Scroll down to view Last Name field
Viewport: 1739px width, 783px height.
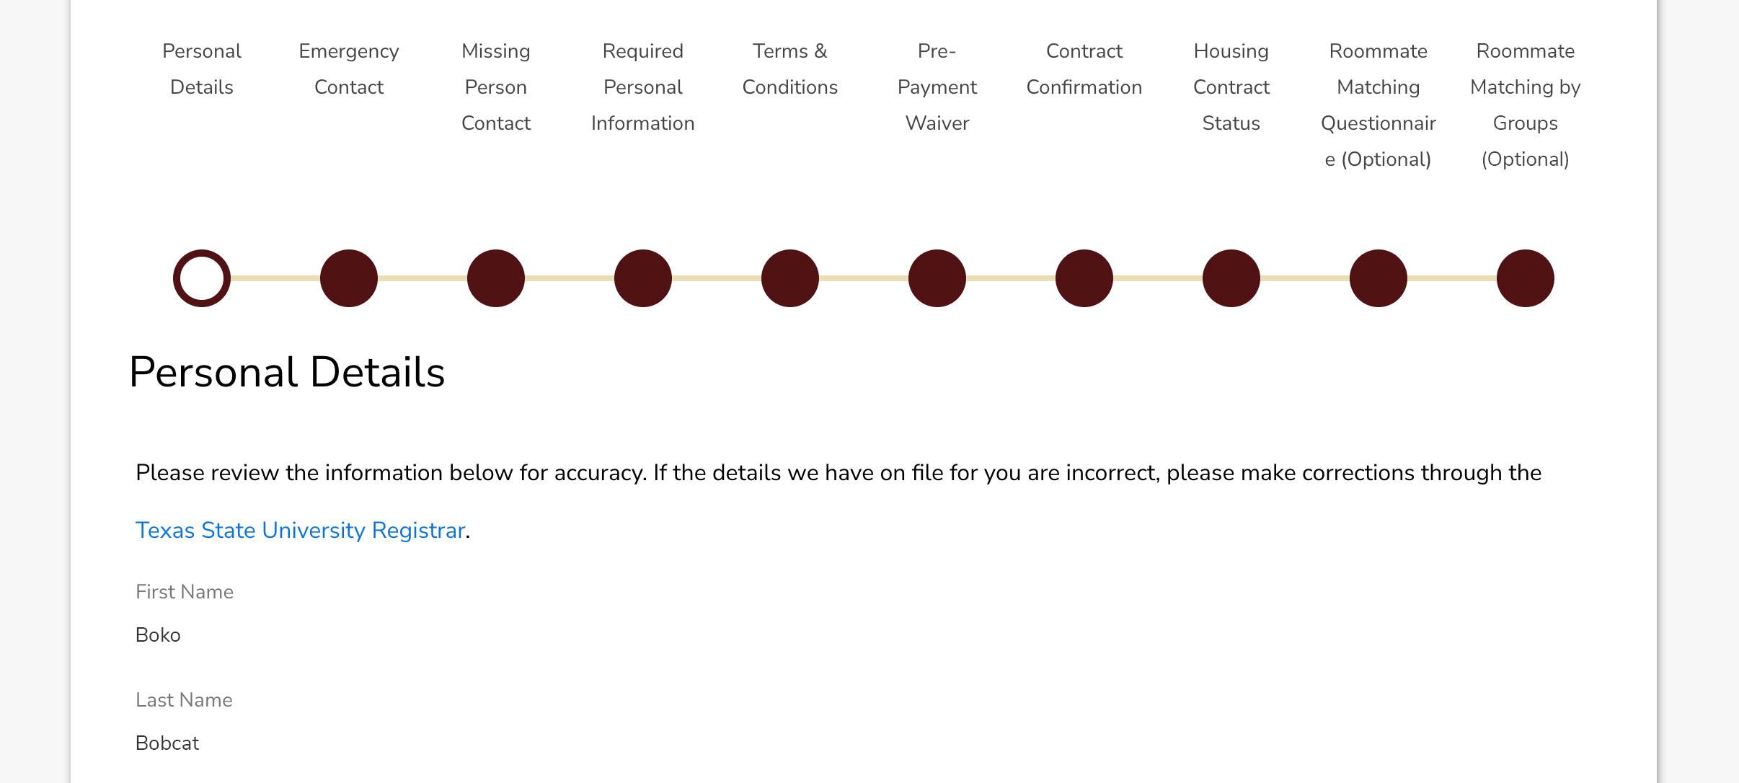pos(183,700)
